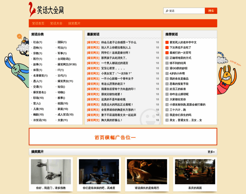Open recommended joke 三十六计，跑
This screenshot has height=194, width=246.
coord(178,110)
